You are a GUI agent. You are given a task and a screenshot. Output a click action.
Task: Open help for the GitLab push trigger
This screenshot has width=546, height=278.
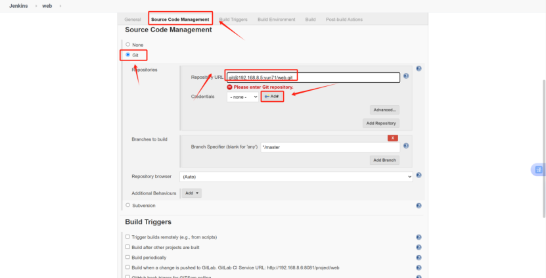(x=419, y=267)
